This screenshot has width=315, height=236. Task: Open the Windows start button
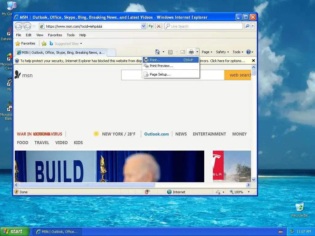(x=15, y=232)
